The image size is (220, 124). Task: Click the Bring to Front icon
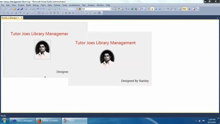tap(86, 13)
